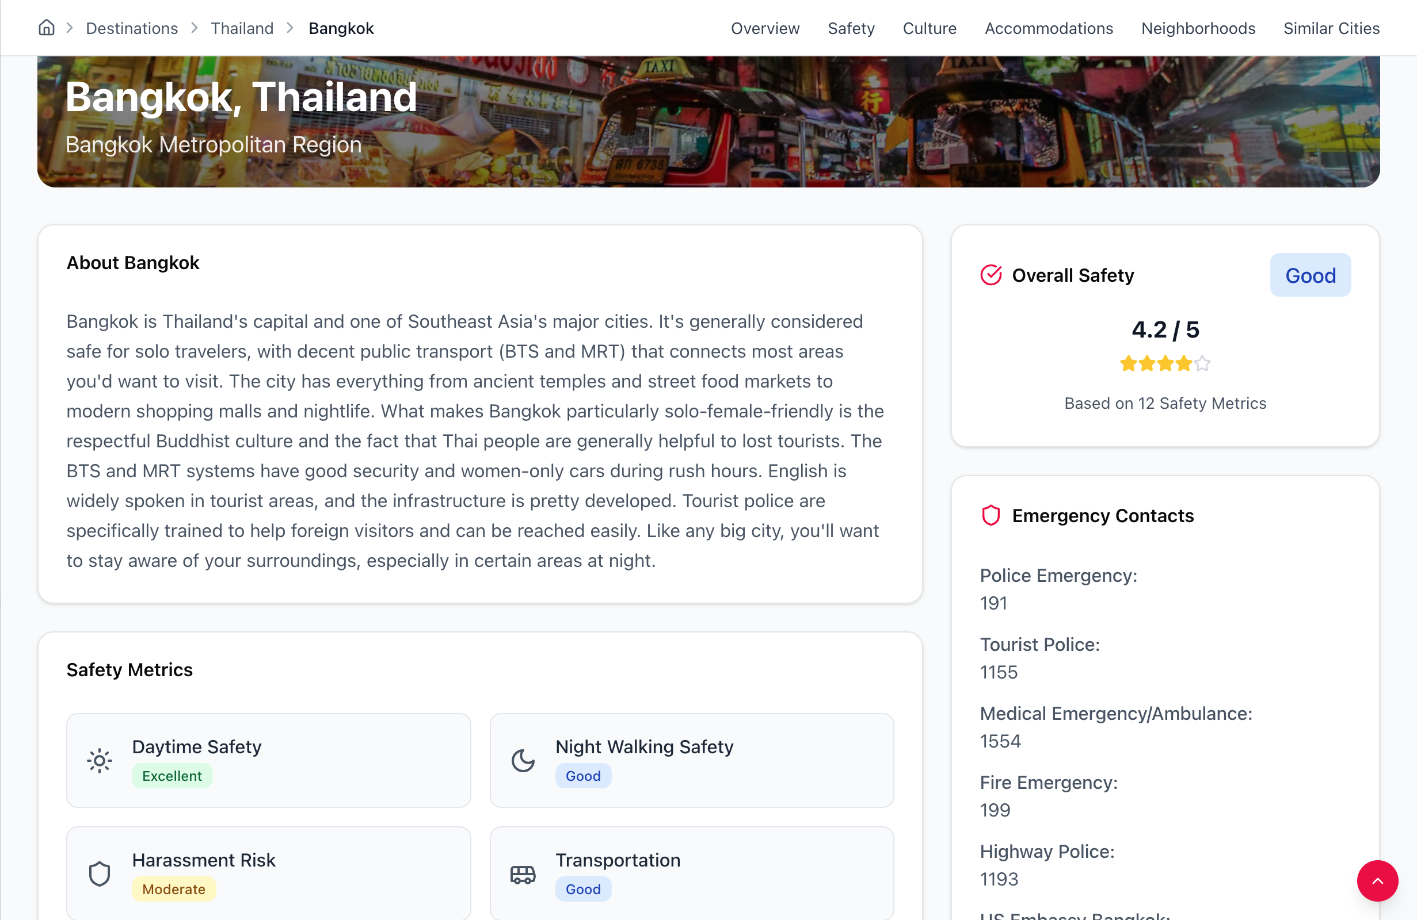Image resolution: width=1417 pixels, height=920 pixels.
Task: Click the Daytime Safety sun icon
Action: click(x=100, y=761)
